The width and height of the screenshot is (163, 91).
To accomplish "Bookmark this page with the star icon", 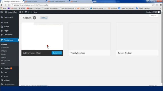I will [x=153, y=5].
